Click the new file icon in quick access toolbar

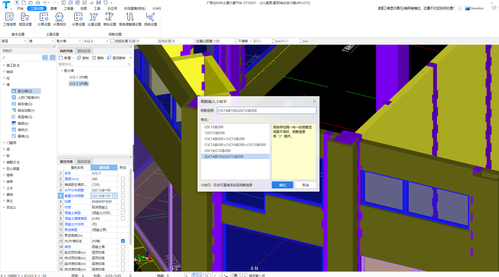[x=24, y=3]
